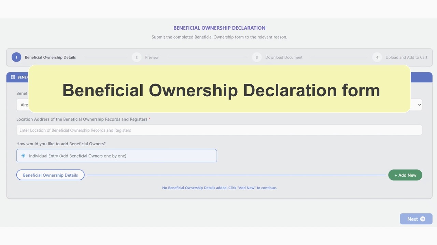Click the BENEFICIAL OWNERSHIP DECLARATION heading
437x245 pixels.
(x=219, y=28)
